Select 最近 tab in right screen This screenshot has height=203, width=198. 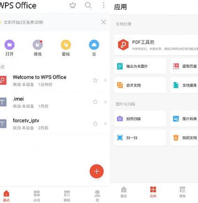[124, 192]
